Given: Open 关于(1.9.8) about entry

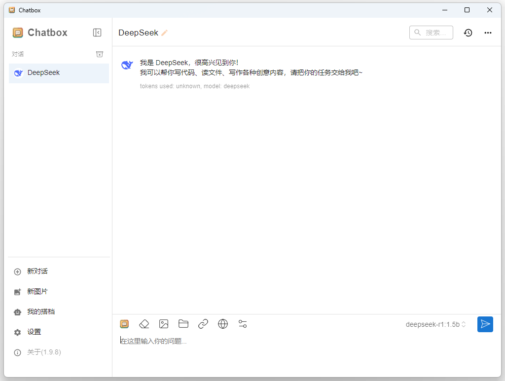Looking at the screenshot, I should 59,352.
